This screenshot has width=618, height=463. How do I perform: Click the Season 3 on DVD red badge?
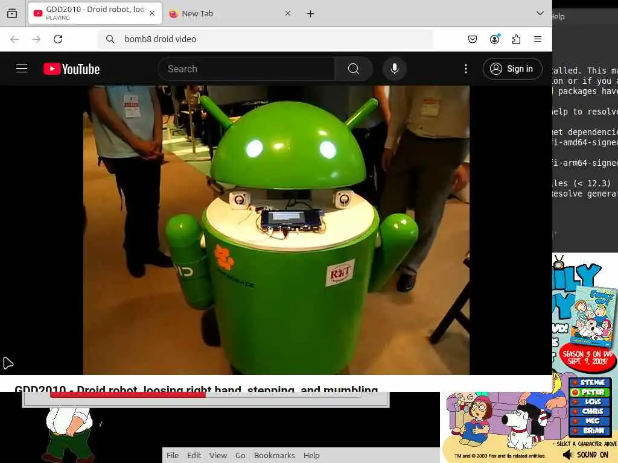tap(587, 357)
